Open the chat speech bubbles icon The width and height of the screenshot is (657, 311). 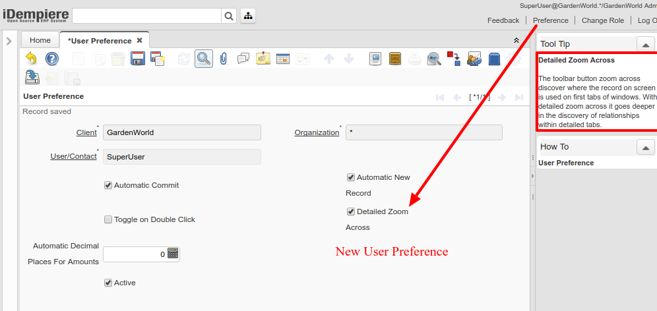[243, 59]
